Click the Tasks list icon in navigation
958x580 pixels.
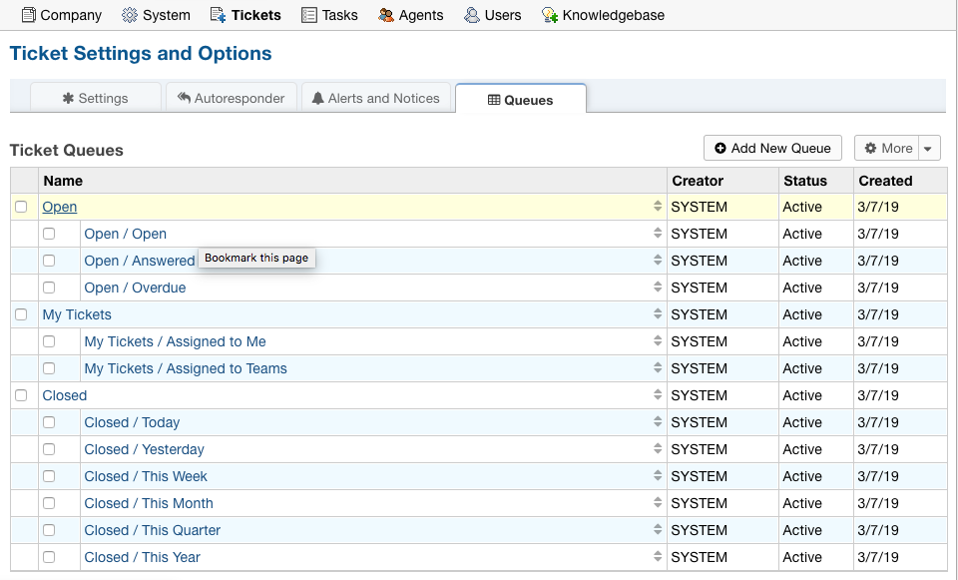click(309, 15)
